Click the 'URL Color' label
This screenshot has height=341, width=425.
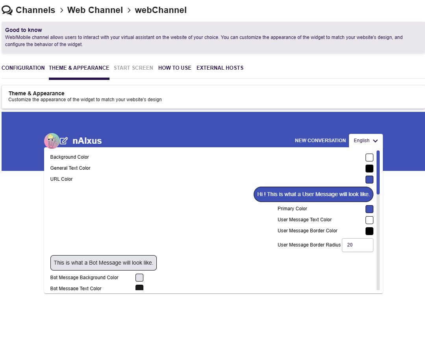[61, 179]
